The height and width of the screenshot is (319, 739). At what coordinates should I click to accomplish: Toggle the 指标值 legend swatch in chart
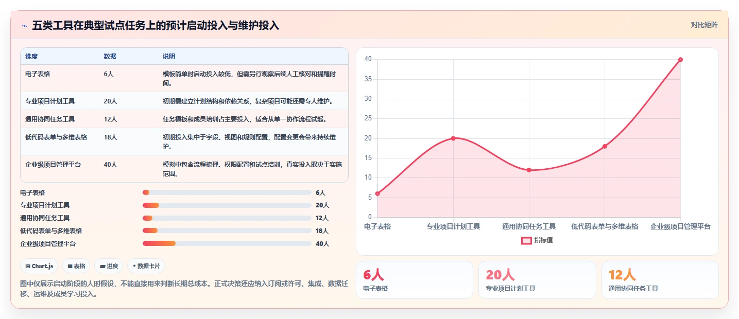pyautogui.click(x=526, y=240)
